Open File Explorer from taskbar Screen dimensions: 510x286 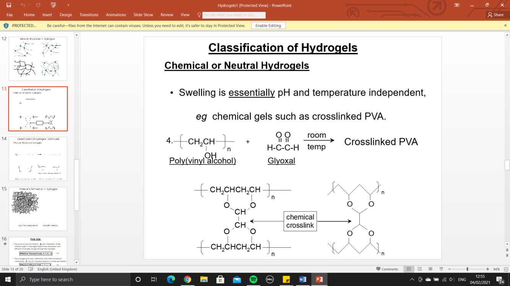[x=204, y=280]
